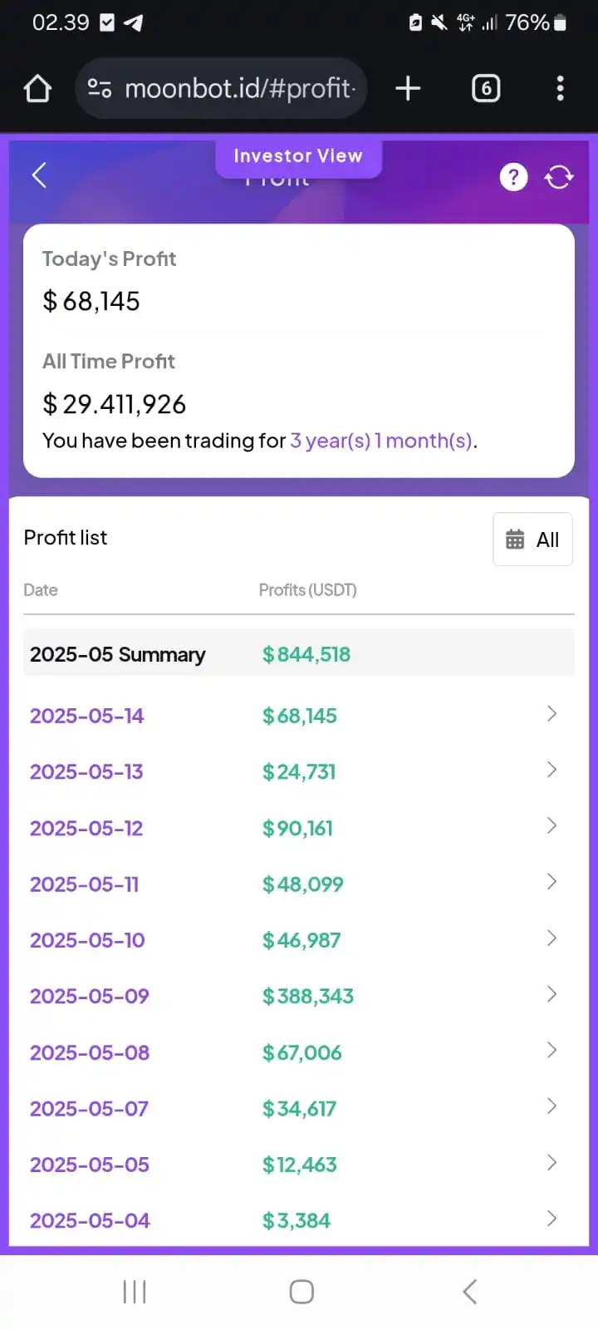598x1330 pixels.
Task: Open the browser three-dot menu
Action: click(x=561, y=88)
